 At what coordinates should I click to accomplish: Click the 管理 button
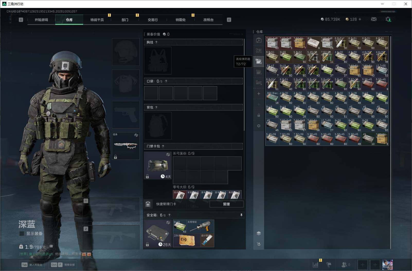(x=226, y=204)
